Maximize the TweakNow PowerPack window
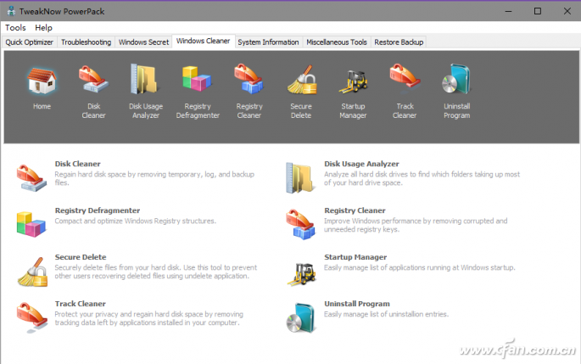581x364 pixels. coord(538,11)
